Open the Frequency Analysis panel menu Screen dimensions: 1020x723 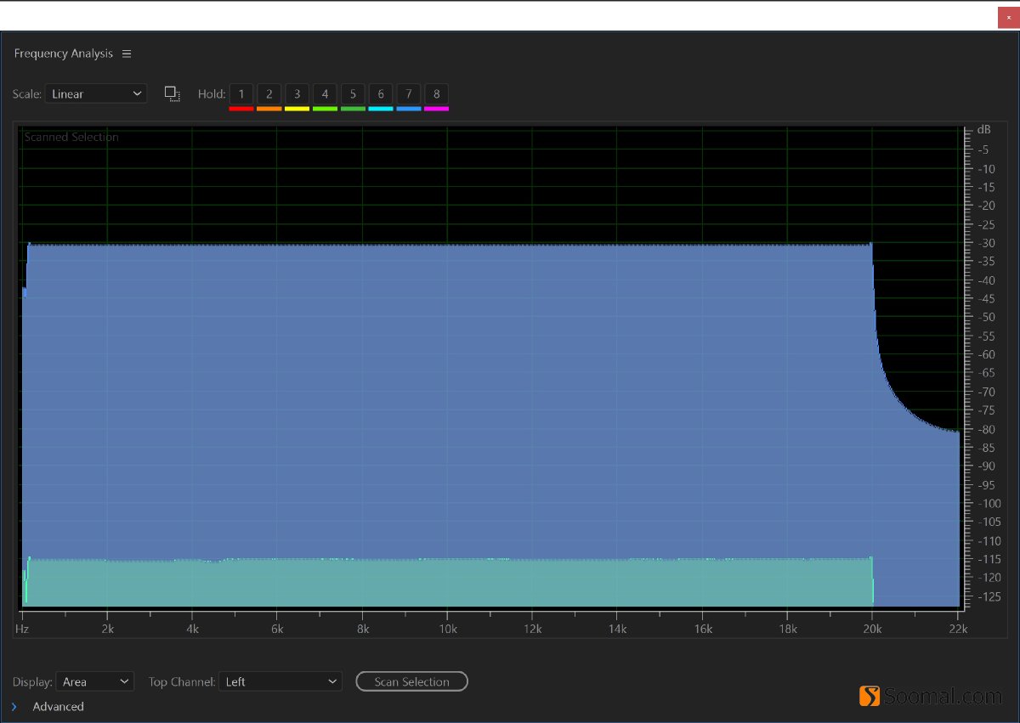127,54
